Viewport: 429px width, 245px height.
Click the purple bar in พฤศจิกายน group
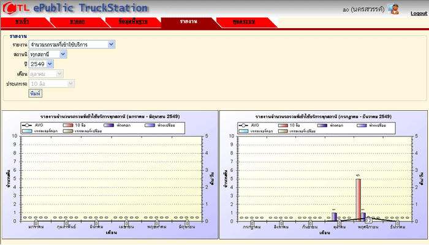[363, 216]
